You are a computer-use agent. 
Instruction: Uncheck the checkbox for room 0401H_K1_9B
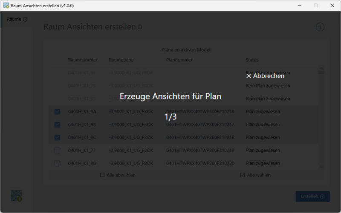57,125
